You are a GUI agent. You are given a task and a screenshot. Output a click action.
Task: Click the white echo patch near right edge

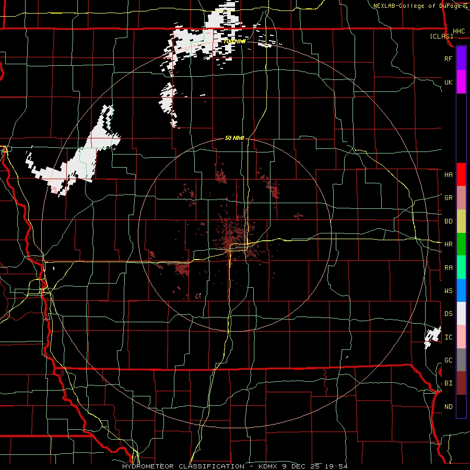(432, 337)
